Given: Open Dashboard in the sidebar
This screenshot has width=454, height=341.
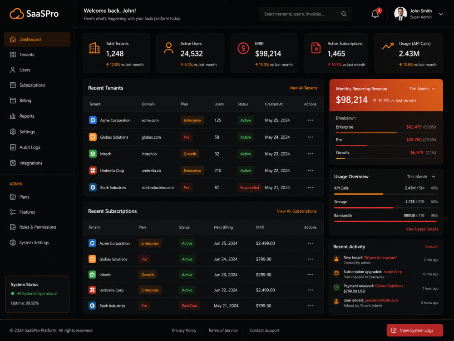Looking at the screenshot, I should (37, 39).
